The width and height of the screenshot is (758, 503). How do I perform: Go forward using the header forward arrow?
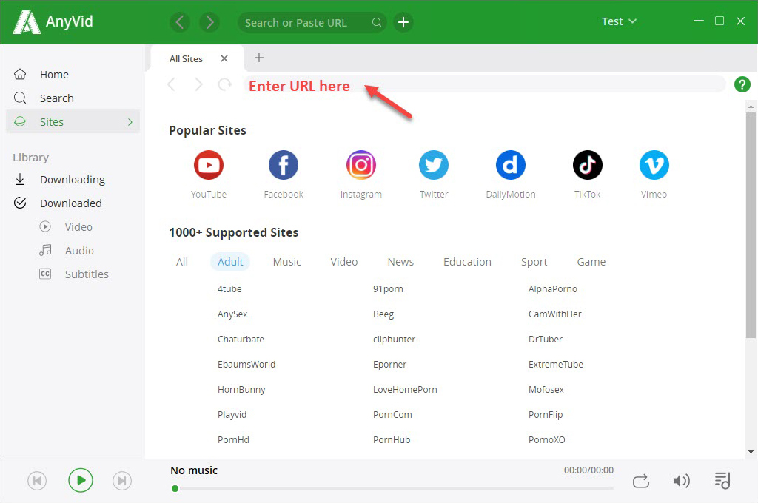209,22
